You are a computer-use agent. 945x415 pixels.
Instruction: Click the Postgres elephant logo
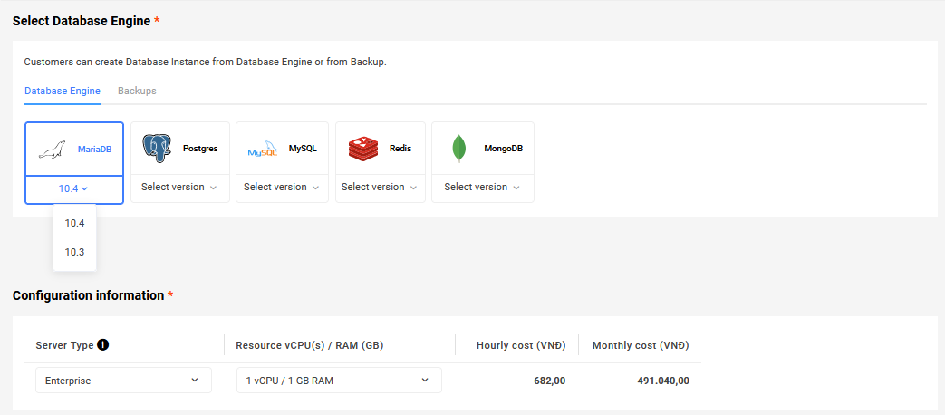pyautogui.click(x=157, y=149)
